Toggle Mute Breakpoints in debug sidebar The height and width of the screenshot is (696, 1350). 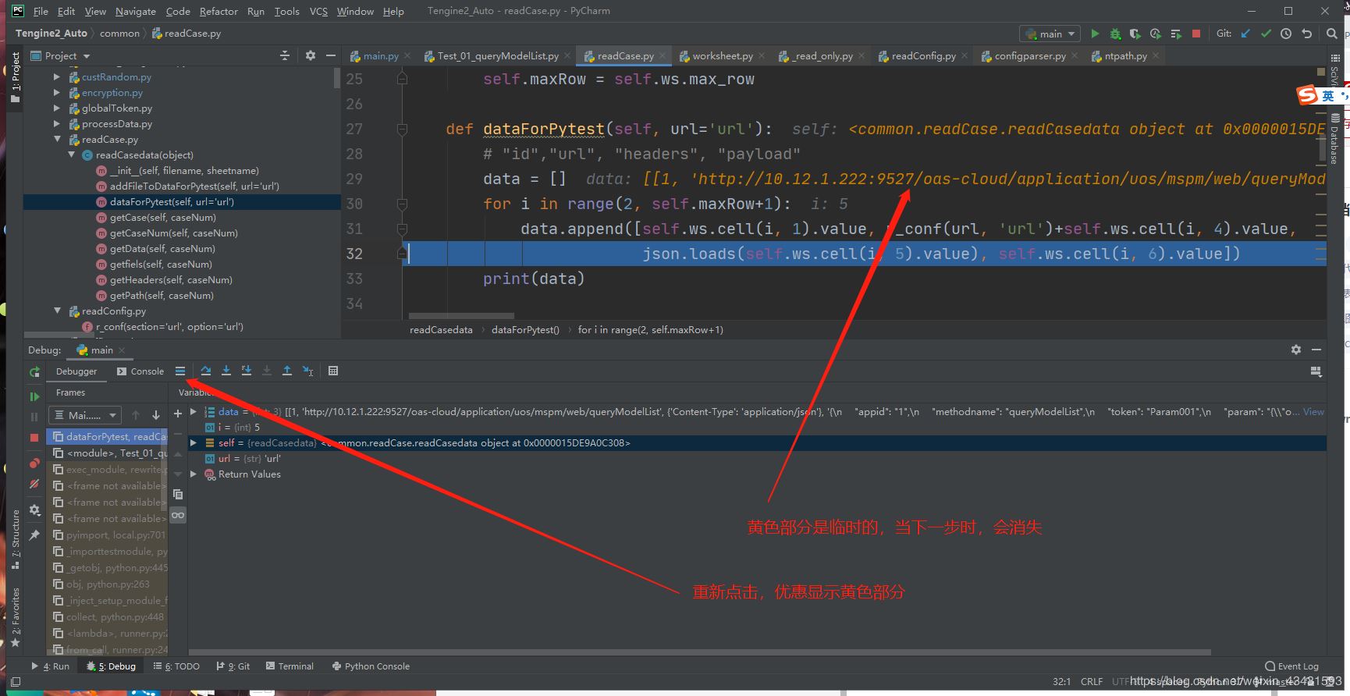(x=34, y=484)
